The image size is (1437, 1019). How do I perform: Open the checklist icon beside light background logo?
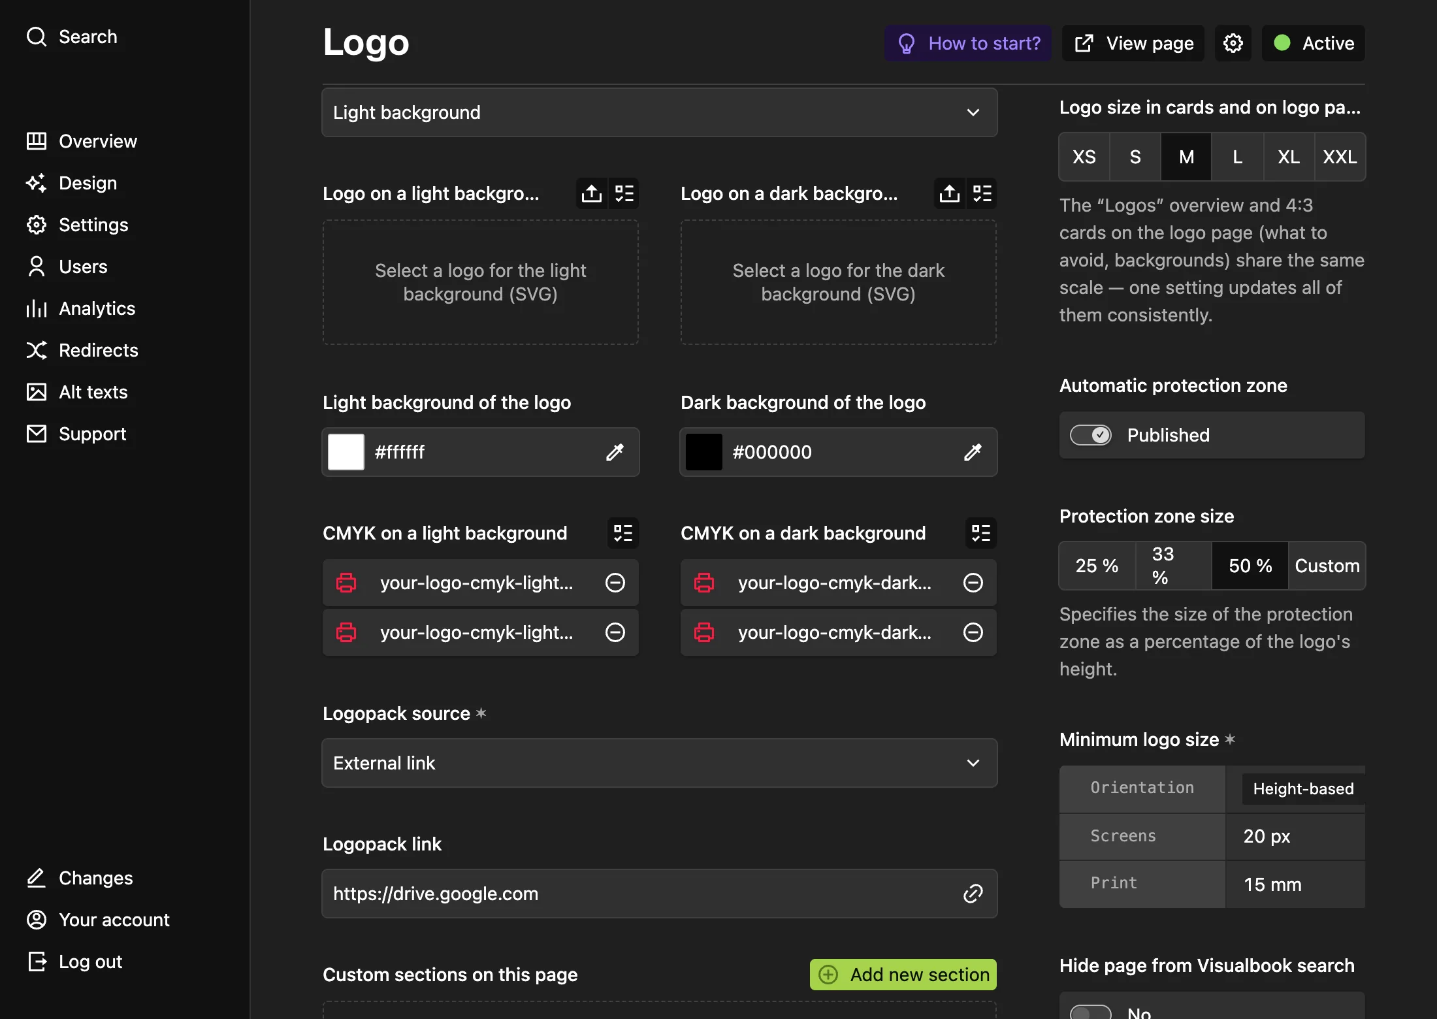pos(624,193)
